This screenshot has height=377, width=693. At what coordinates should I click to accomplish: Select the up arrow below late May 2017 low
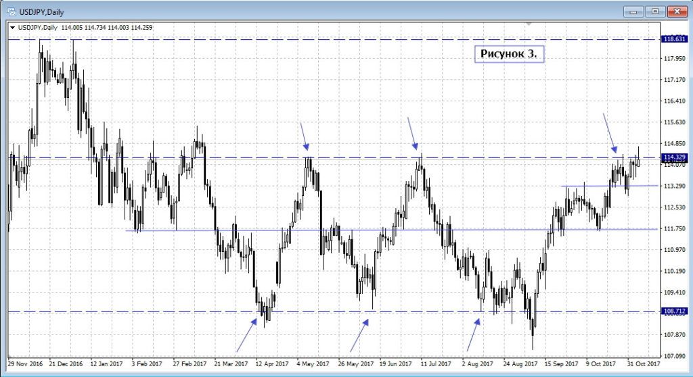[359, 336]
